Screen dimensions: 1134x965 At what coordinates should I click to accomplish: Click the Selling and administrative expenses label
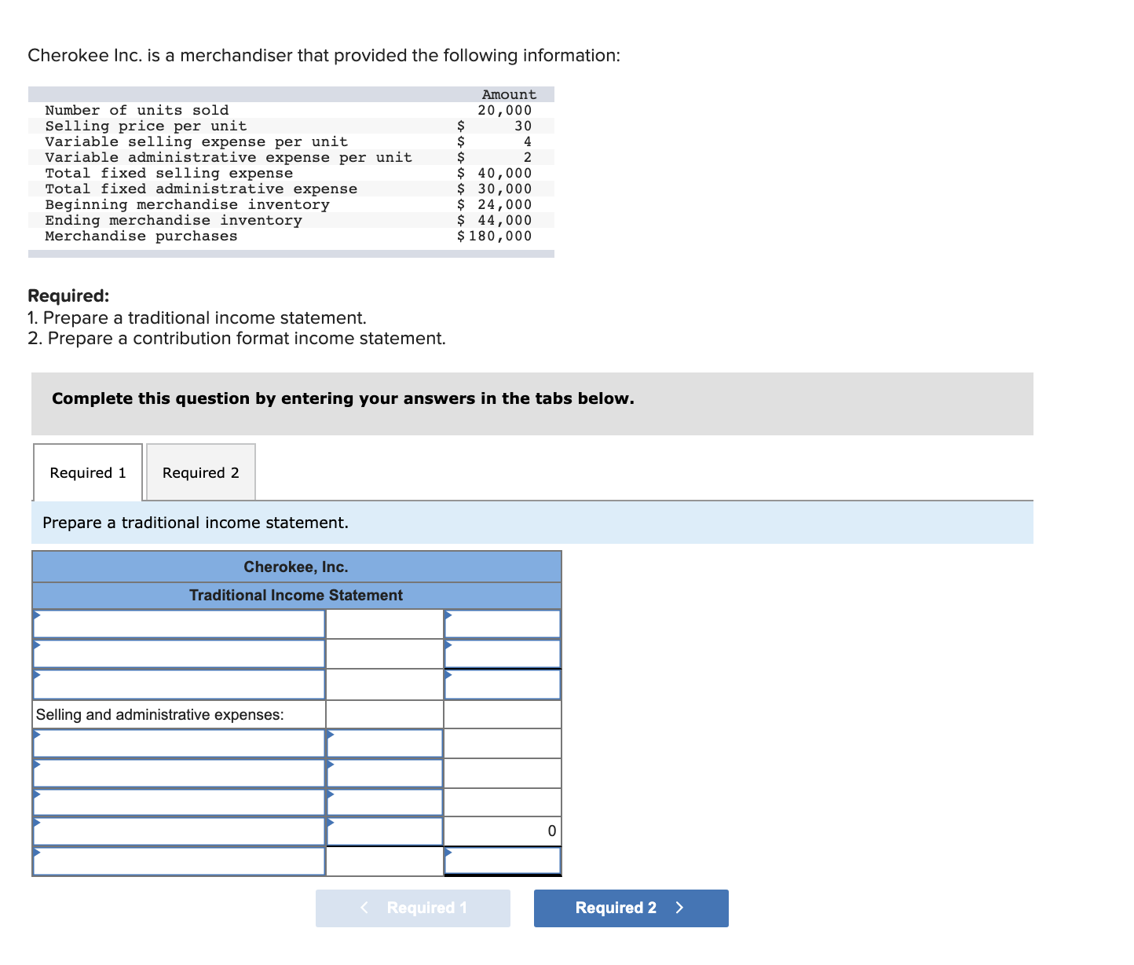point(160,714)
